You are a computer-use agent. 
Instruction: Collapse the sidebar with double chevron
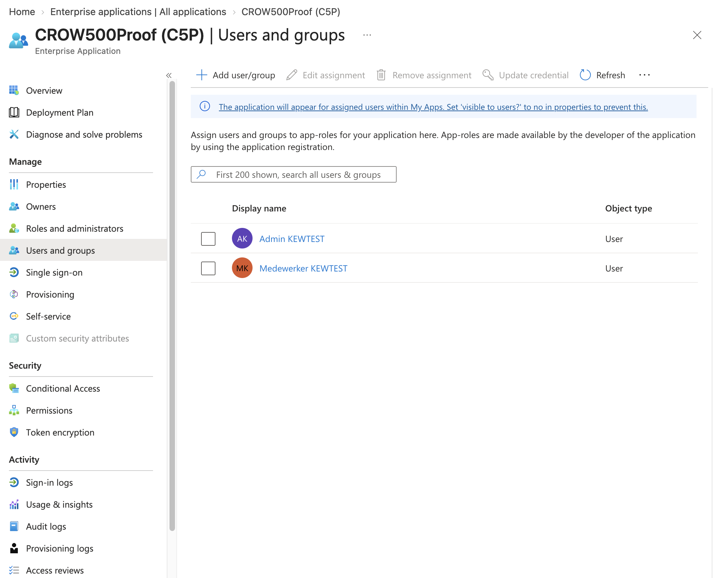point(169,76)
